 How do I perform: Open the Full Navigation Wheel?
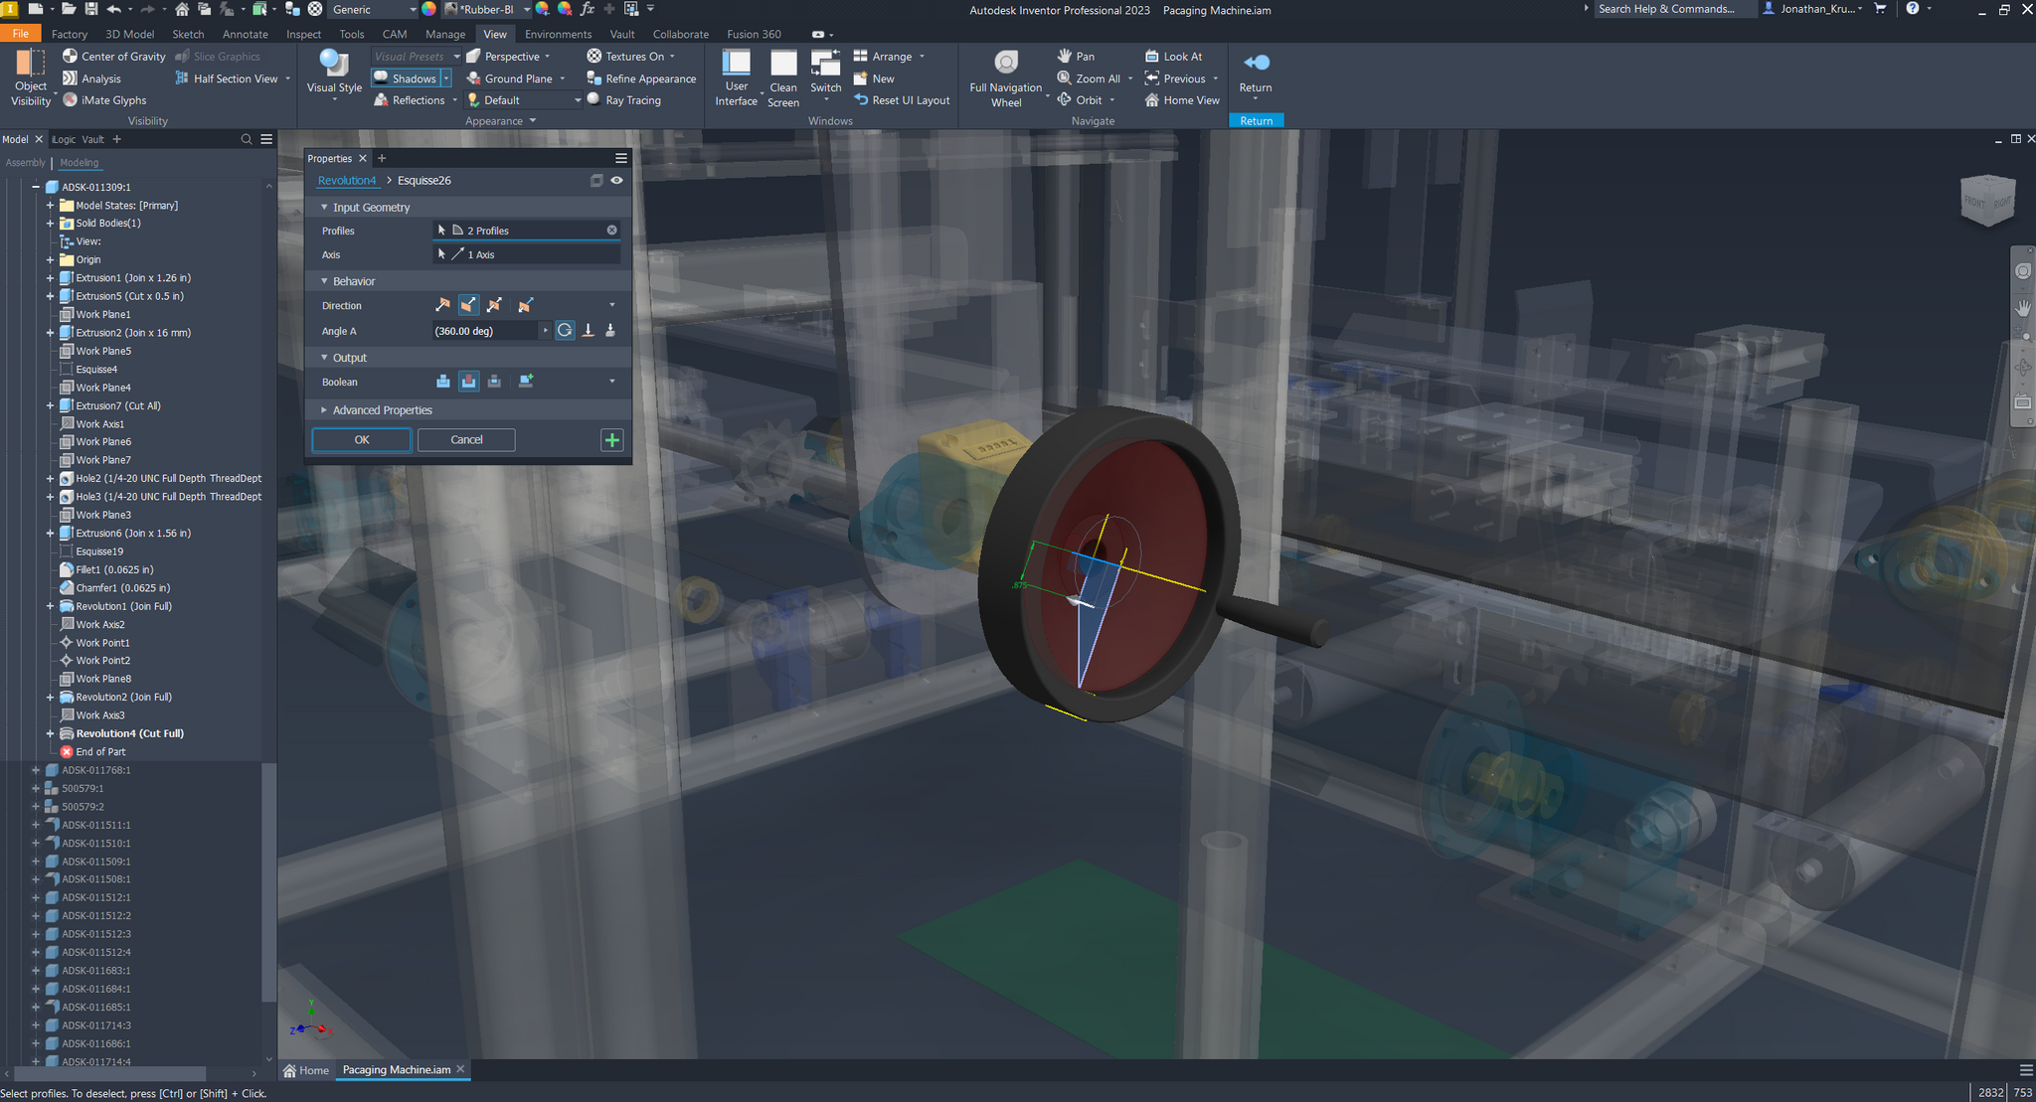pyautogui.click(x=1005, y=64)
